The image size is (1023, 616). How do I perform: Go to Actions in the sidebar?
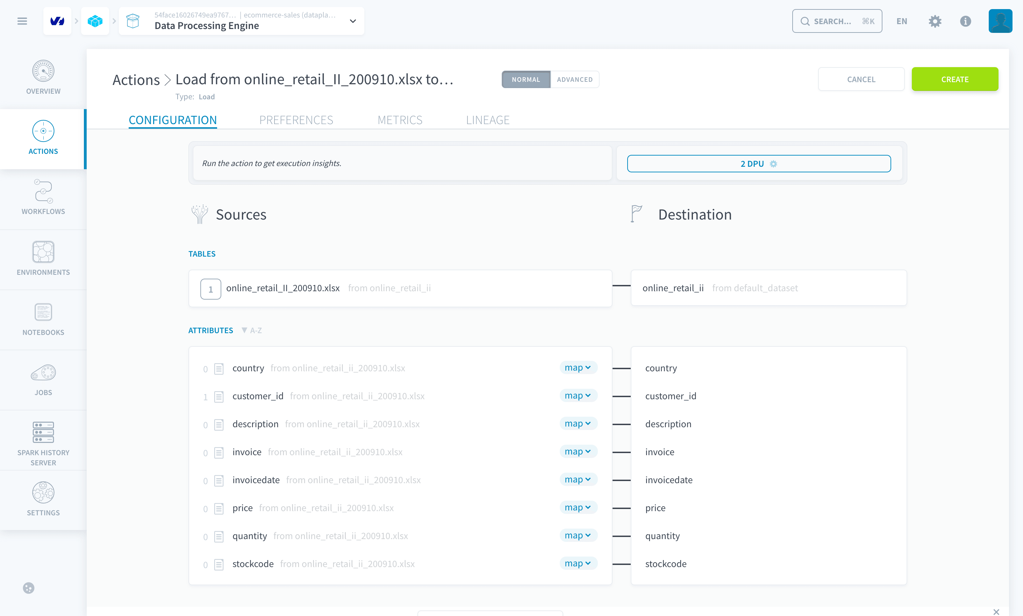click(43, 139)
